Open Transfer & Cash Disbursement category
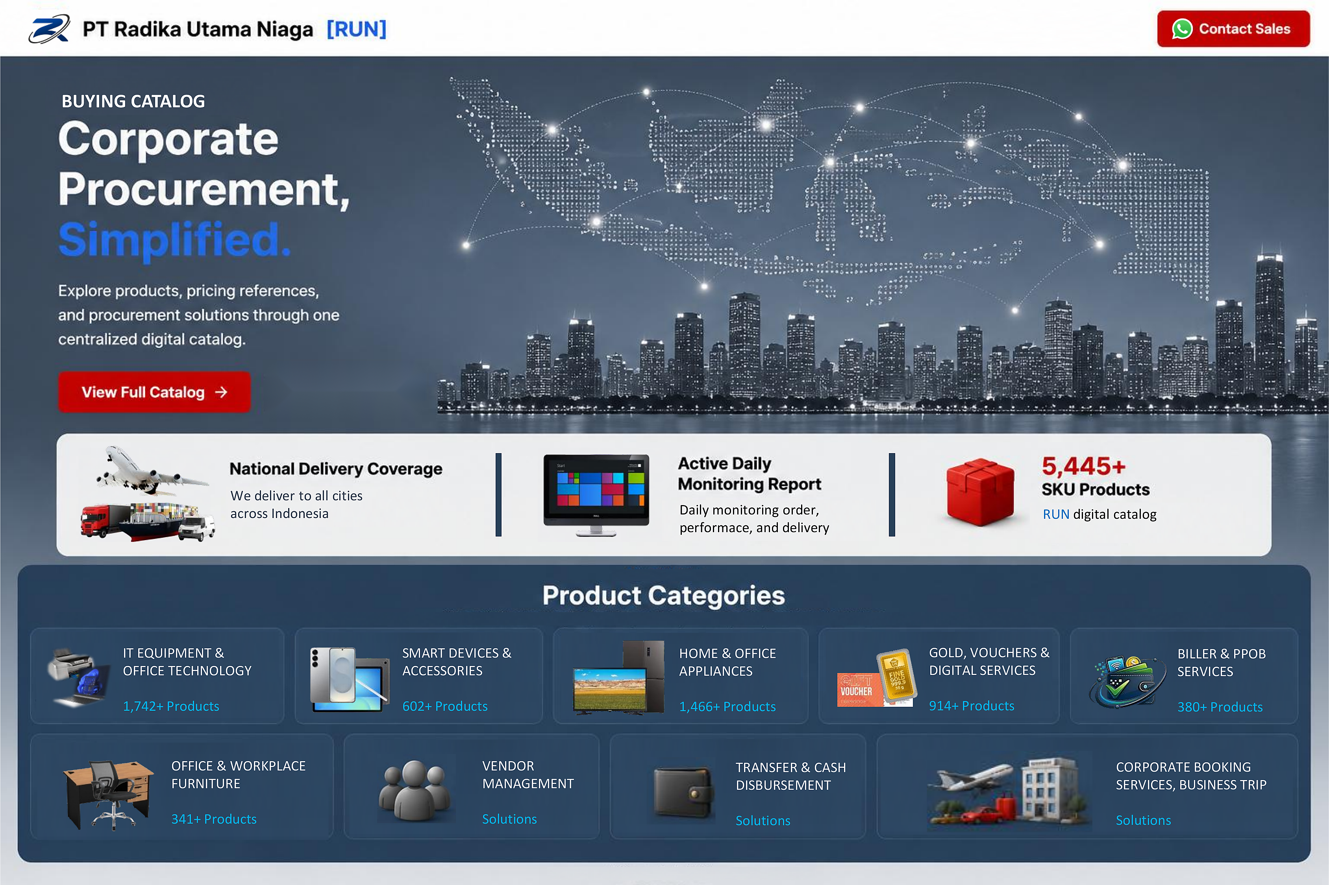The width and height of the screenshot is (1329, 885). pyautogui.click(x=738, y=786)
